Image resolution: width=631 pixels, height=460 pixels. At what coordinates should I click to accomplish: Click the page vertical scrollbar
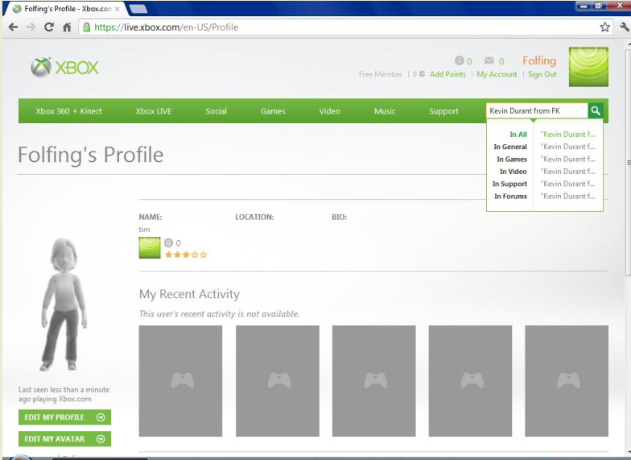[x=628, y=163]
